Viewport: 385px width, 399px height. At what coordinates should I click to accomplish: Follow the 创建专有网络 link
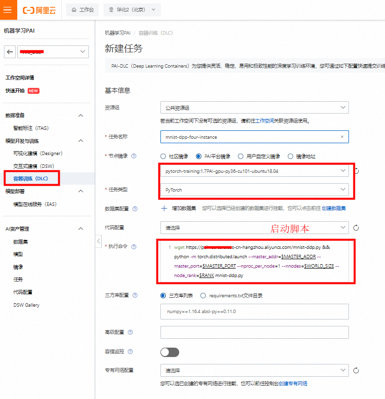293,384
